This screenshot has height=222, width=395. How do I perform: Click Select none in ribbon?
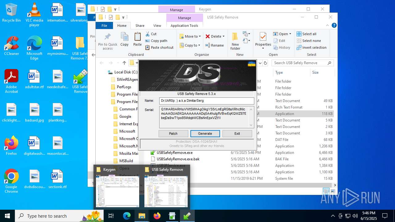coord(309,41)
